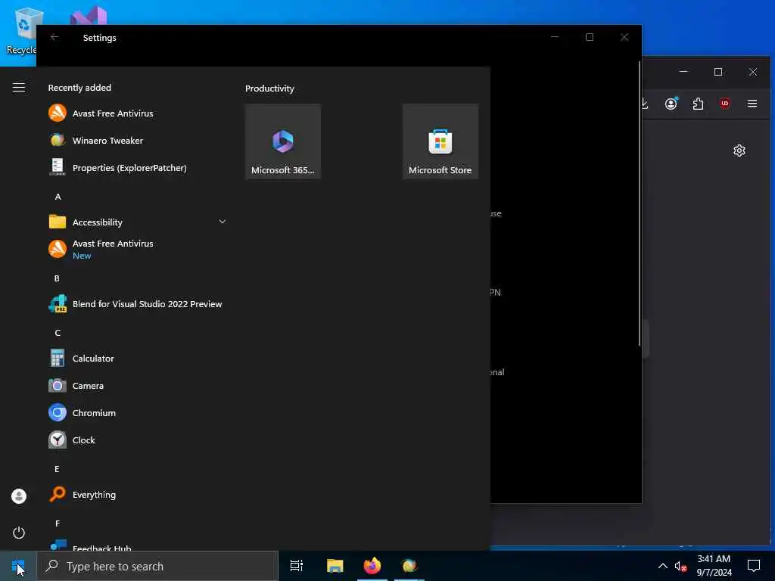775x581 pixels.
Task: Launch Winaero Tweaker from Start menu
Action: click(136, 140)
